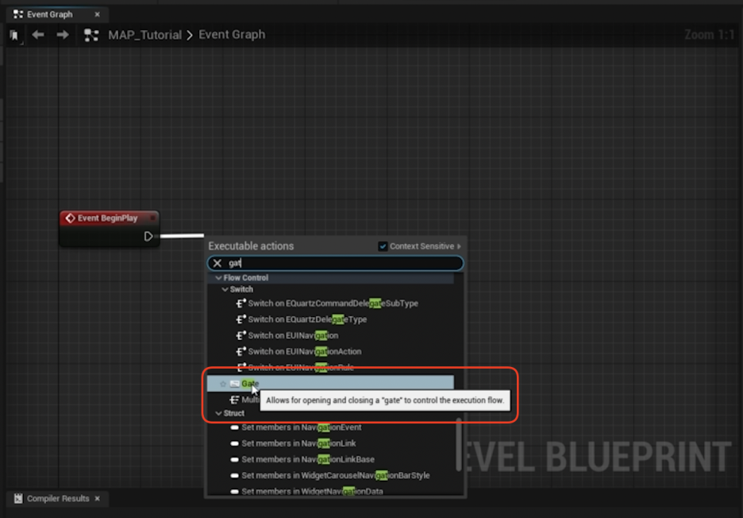Image resolution: width=743 pixels, height=518 pixels.
Task: Select Switch on EUINavigationAction
Action: [x=304, y=352]
